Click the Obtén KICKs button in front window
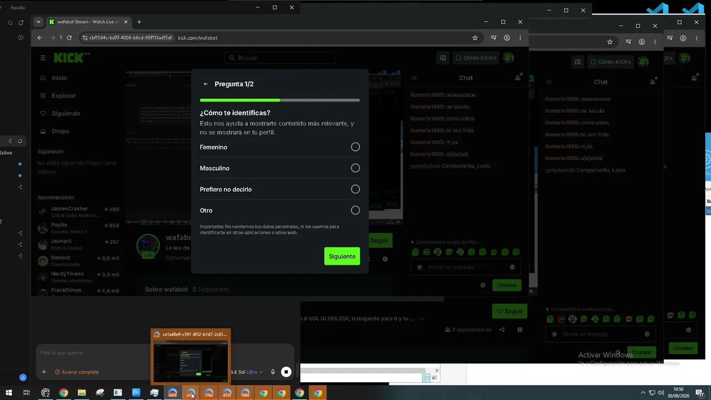The image size is (711, 400). coord(475,58)
